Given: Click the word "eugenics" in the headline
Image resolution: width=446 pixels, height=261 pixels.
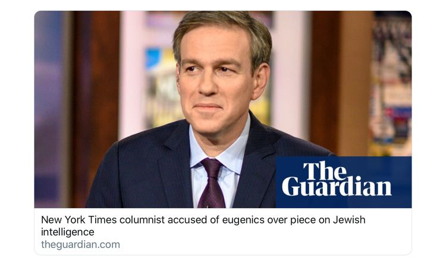Looking at the screenshot, I should coord(239,220).
